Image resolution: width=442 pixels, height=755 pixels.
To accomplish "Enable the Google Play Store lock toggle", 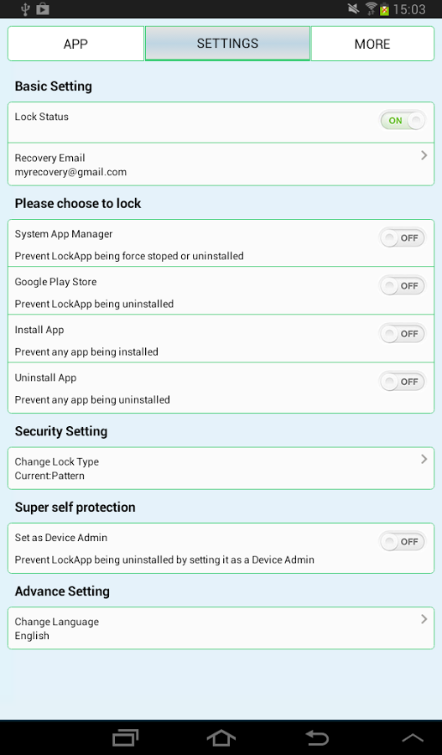I will (x=403, y=286).
